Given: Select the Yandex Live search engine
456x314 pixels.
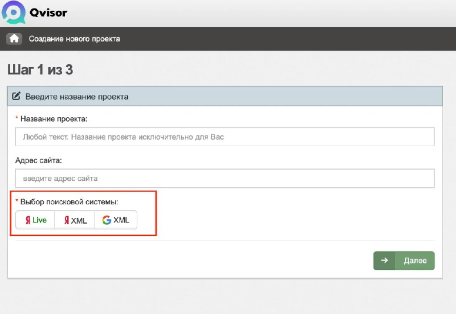Looking at the screenshot, I should click(35, 220).
